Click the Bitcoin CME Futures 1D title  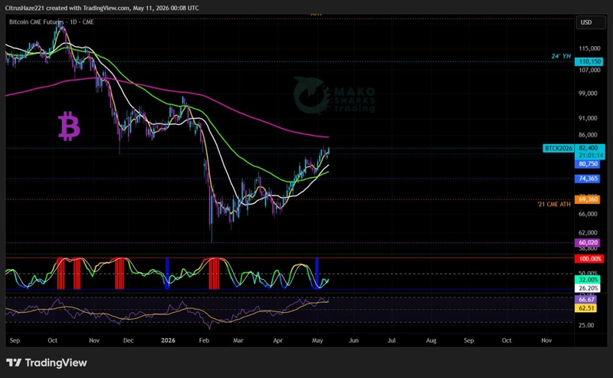51,22
